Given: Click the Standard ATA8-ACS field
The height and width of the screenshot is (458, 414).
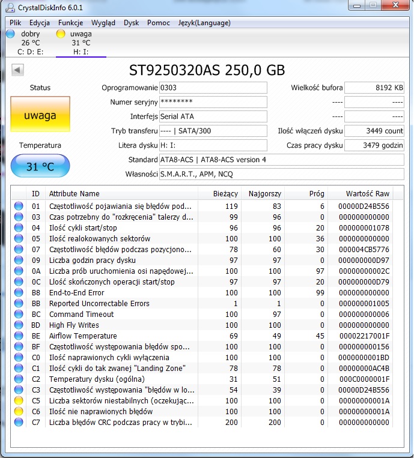Looking at the screenshot, I should pyautogui.click(x=282, y=160).
